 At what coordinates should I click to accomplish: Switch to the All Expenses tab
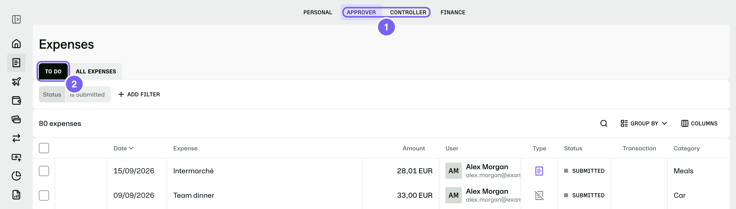(96, 72)
